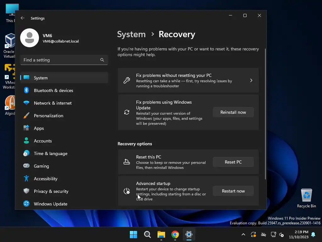Click the VM6 user profile avatar
322x242 pixels.
(30, 38)
